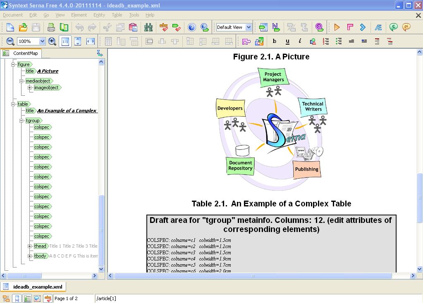Close the document with the X button
Screen dimensions: 423x303
tap(418, 15)
